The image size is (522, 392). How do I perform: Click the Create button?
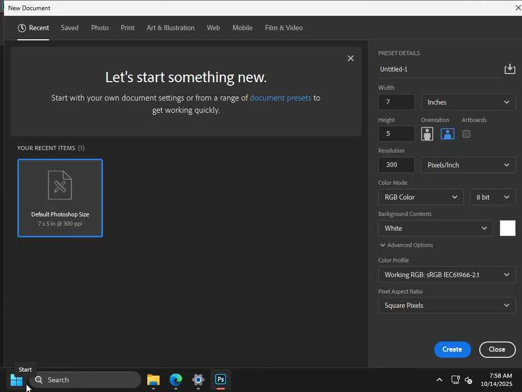click(452, 349)
